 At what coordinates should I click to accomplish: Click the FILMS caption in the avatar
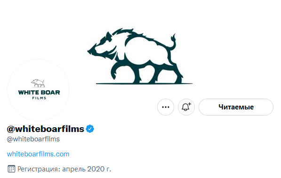tap(39, 98)
